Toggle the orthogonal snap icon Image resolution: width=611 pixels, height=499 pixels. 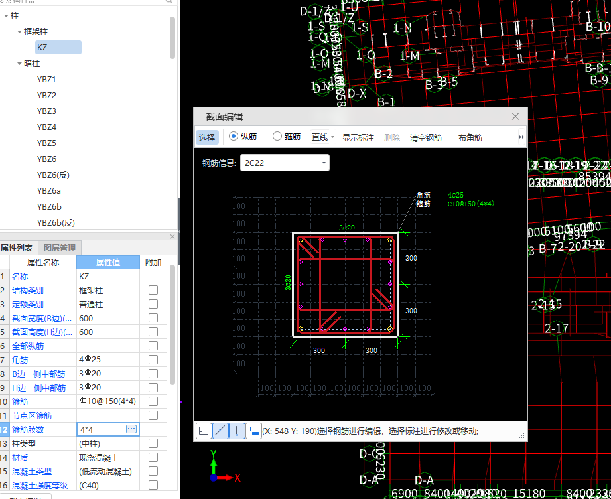[x=204, y=431]
